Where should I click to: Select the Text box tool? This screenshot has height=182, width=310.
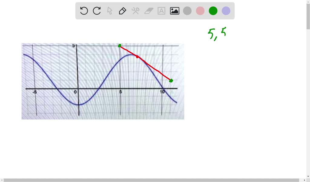(161, 11)
